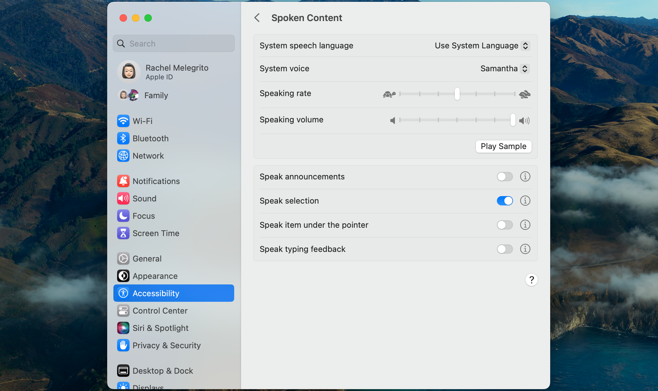The image size is (658, 391).
Task: Go back using the Spoken Content back chevron
Action: coord(257,18)
